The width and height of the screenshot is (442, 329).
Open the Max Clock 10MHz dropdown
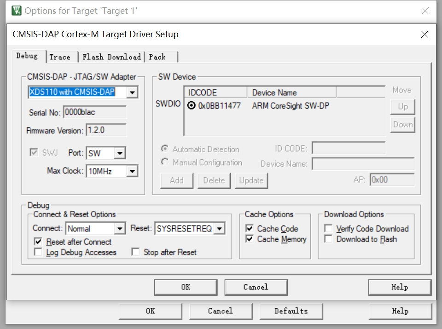[132, 171]
